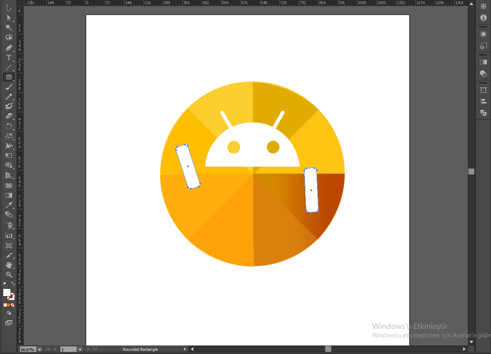Select the Free Transform tool

tap(8, 156)
